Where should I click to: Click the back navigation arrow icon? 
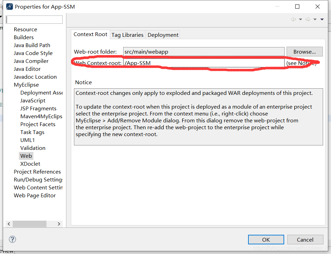pos(293,19)
